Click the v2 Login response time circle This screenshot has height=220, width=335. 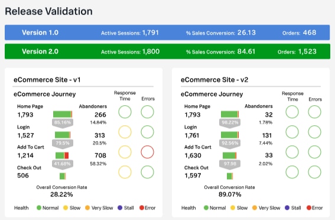tap(292, 132)
